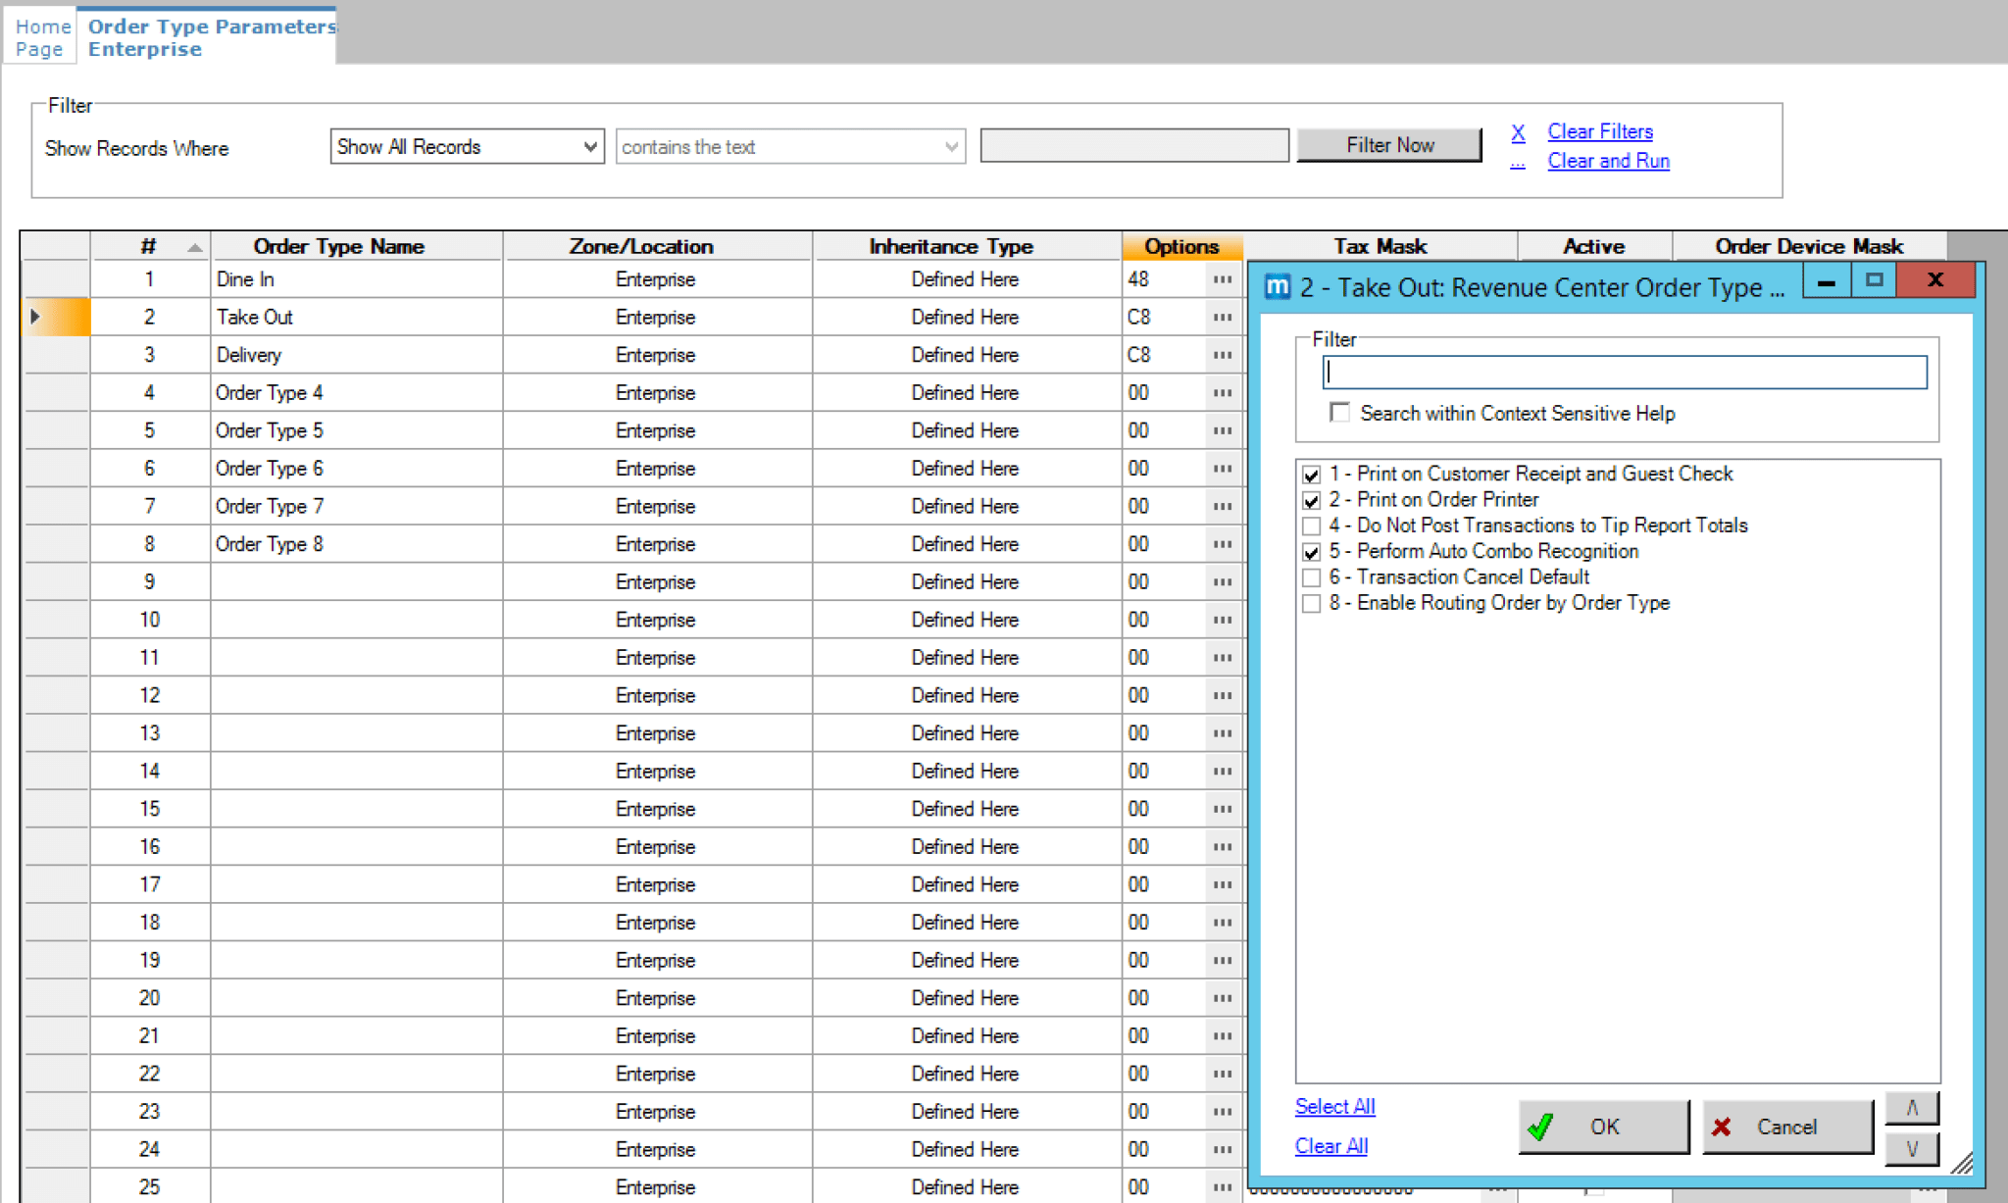2008x1203 pixels.
Task: Uncheck Perform Auto Combo Recognition
Action: (1311, 552)
